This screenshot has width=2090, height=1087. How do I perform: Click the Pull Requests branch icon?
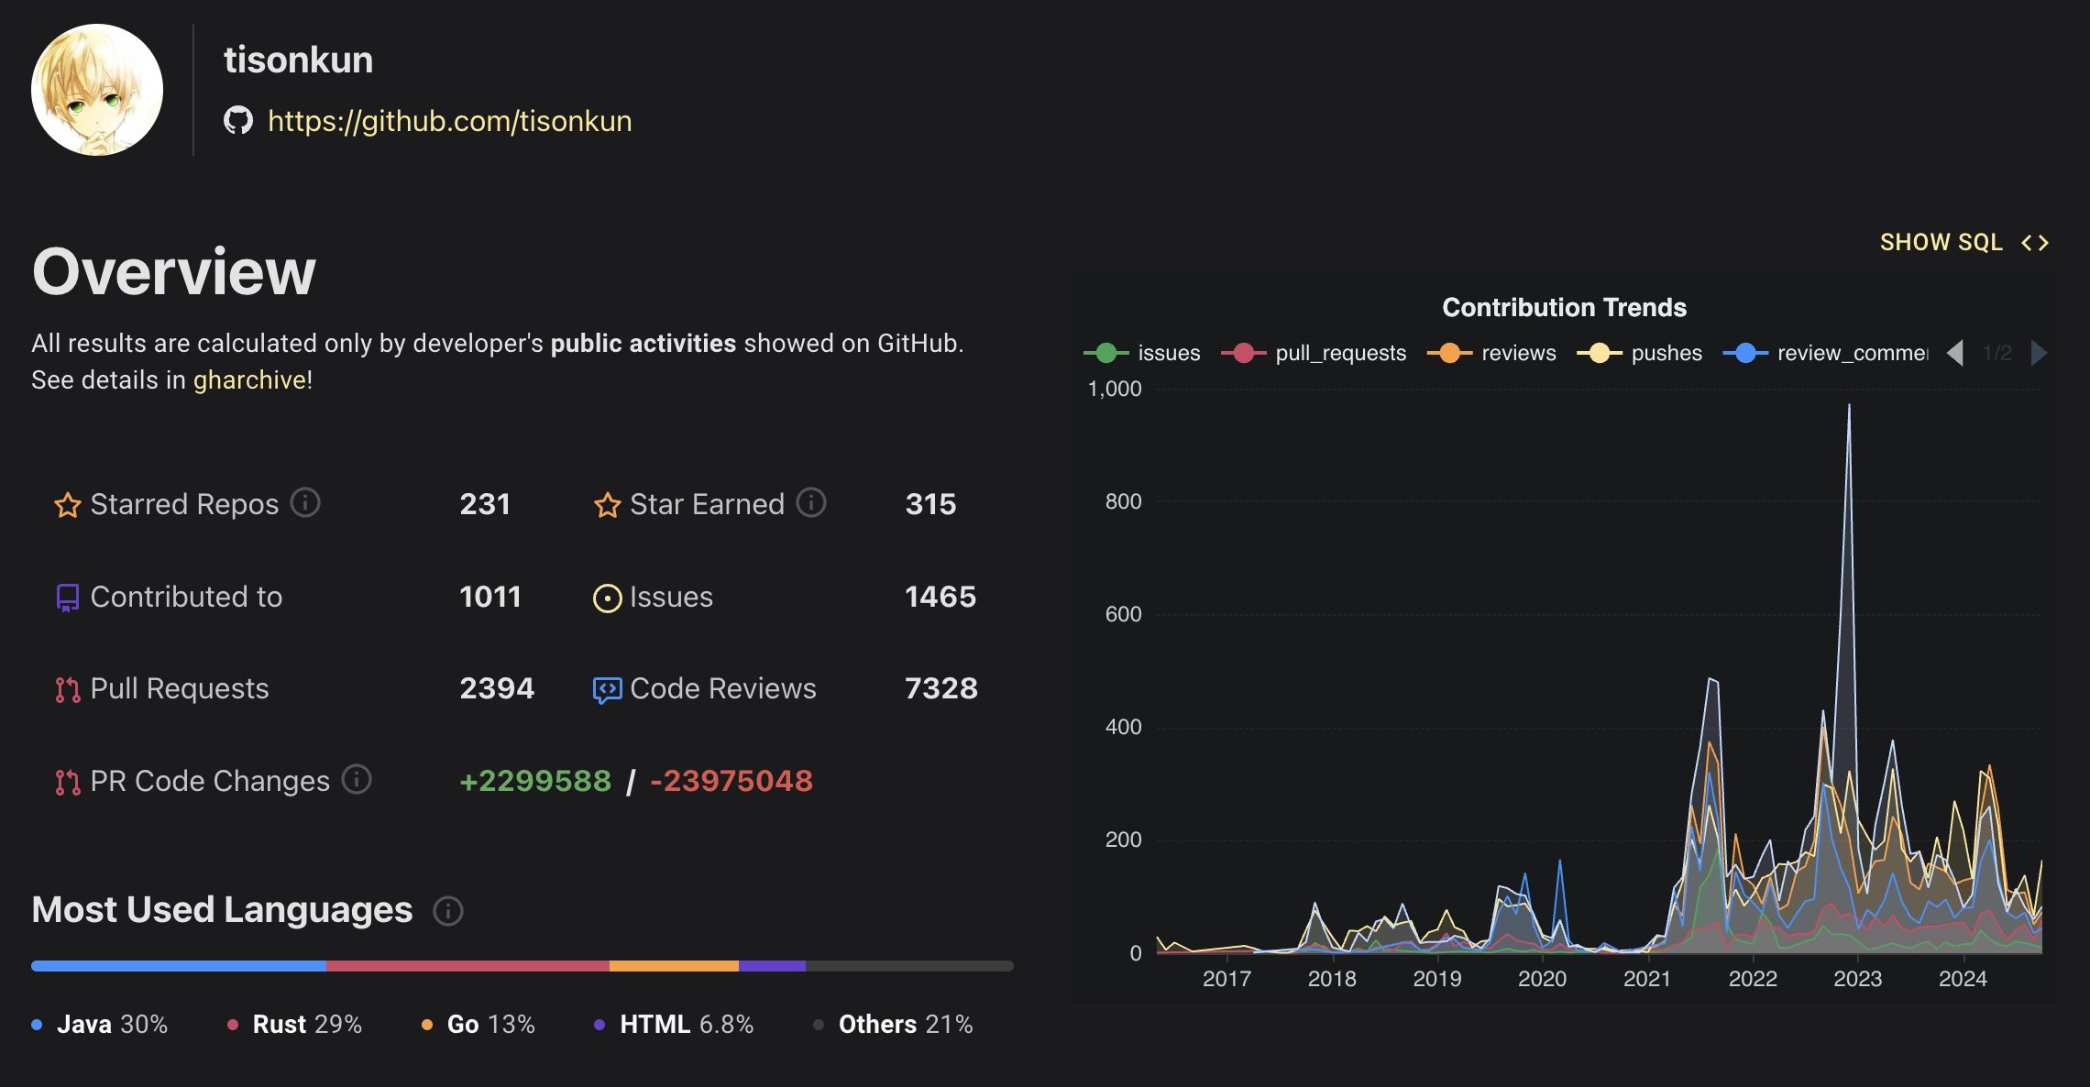point(68,689)
